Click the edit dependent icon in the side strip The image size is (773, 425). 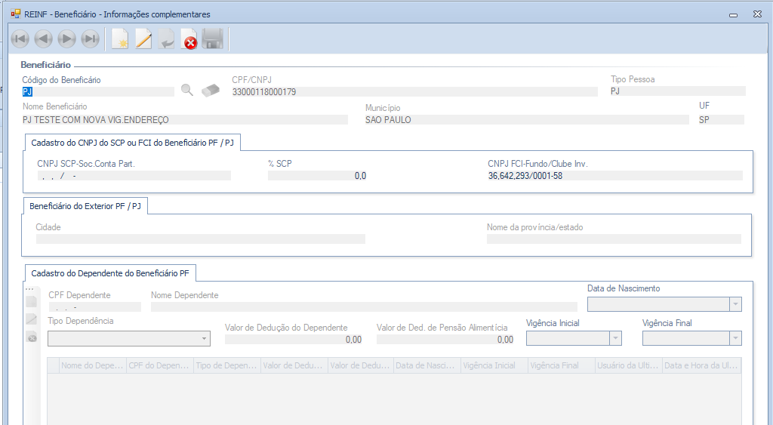click(31, 319)
